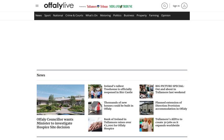
Task: Open the What's On section
Action: pyautogui.click(x=91, y=16)
